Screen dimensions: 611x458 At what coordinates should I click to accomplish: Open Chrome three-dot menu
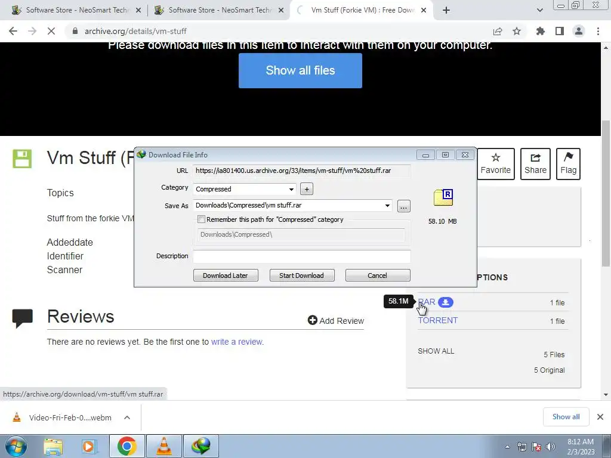click(x=598, y=31)
